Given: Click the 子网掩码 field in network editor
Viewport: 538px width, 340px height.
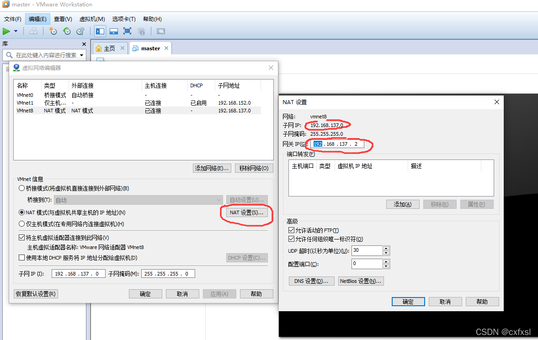Looking at the screenshot, I should [168, 273].
